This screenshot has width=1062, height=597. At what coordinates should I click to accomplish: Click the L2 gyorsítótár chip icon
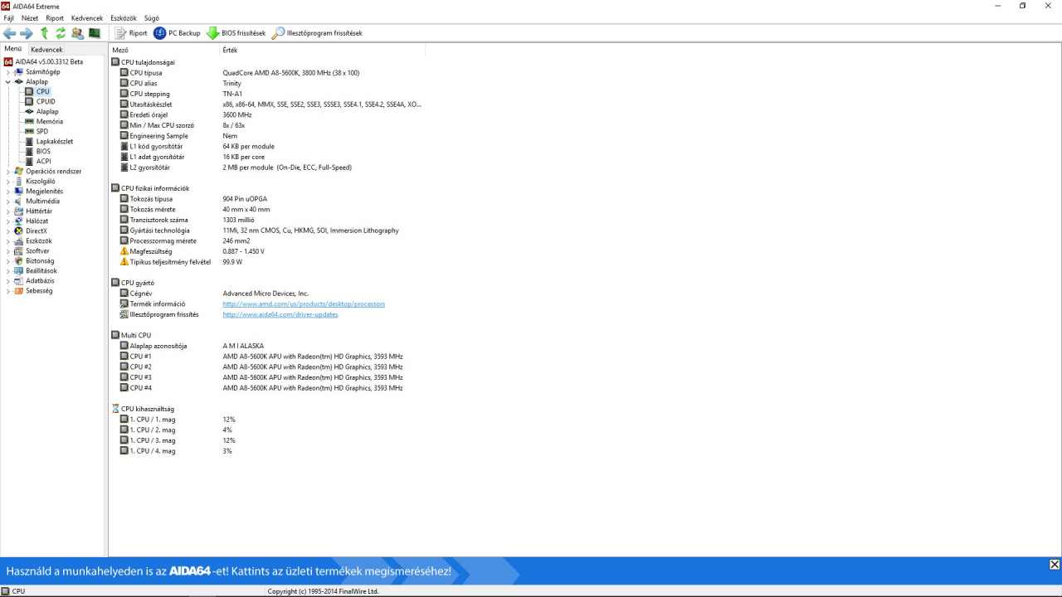pos(124,167)
